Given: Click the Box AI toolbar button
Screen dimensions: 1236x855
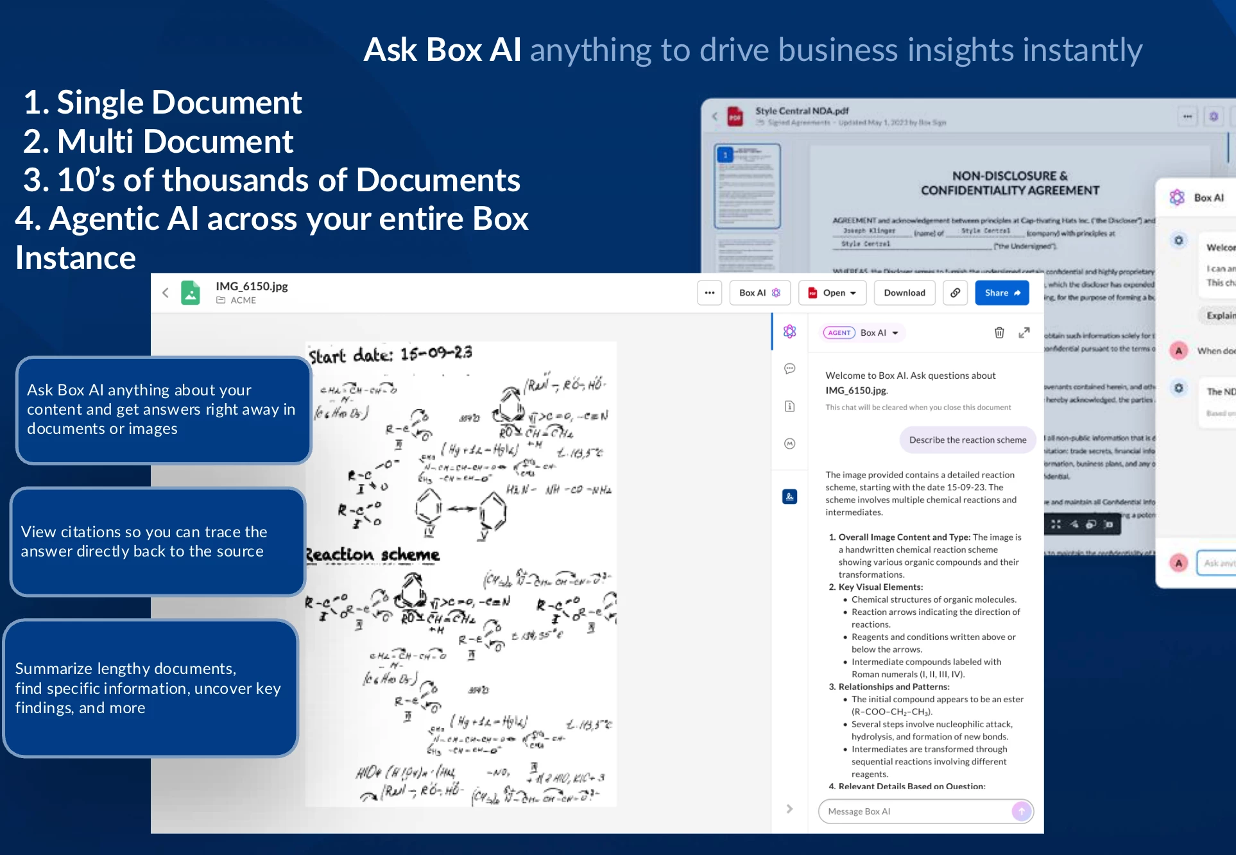Looking at the screenshot, I should (x=759, y=293).
